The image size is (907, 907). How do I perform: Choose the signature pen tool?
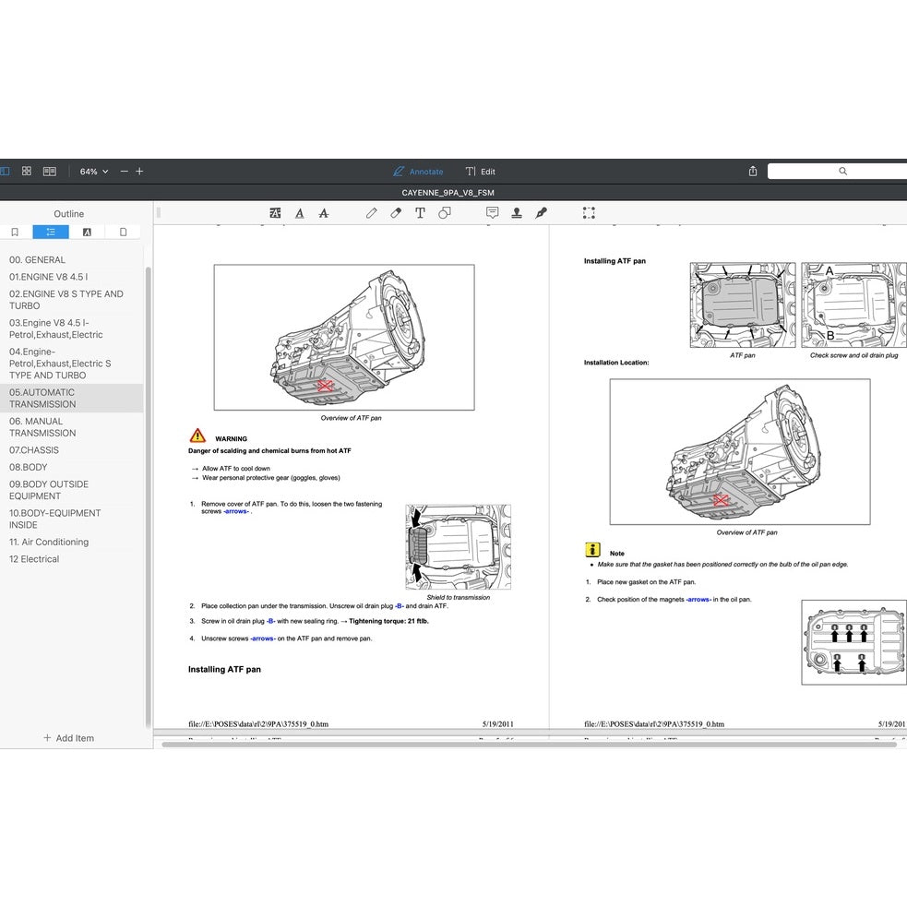541,213
